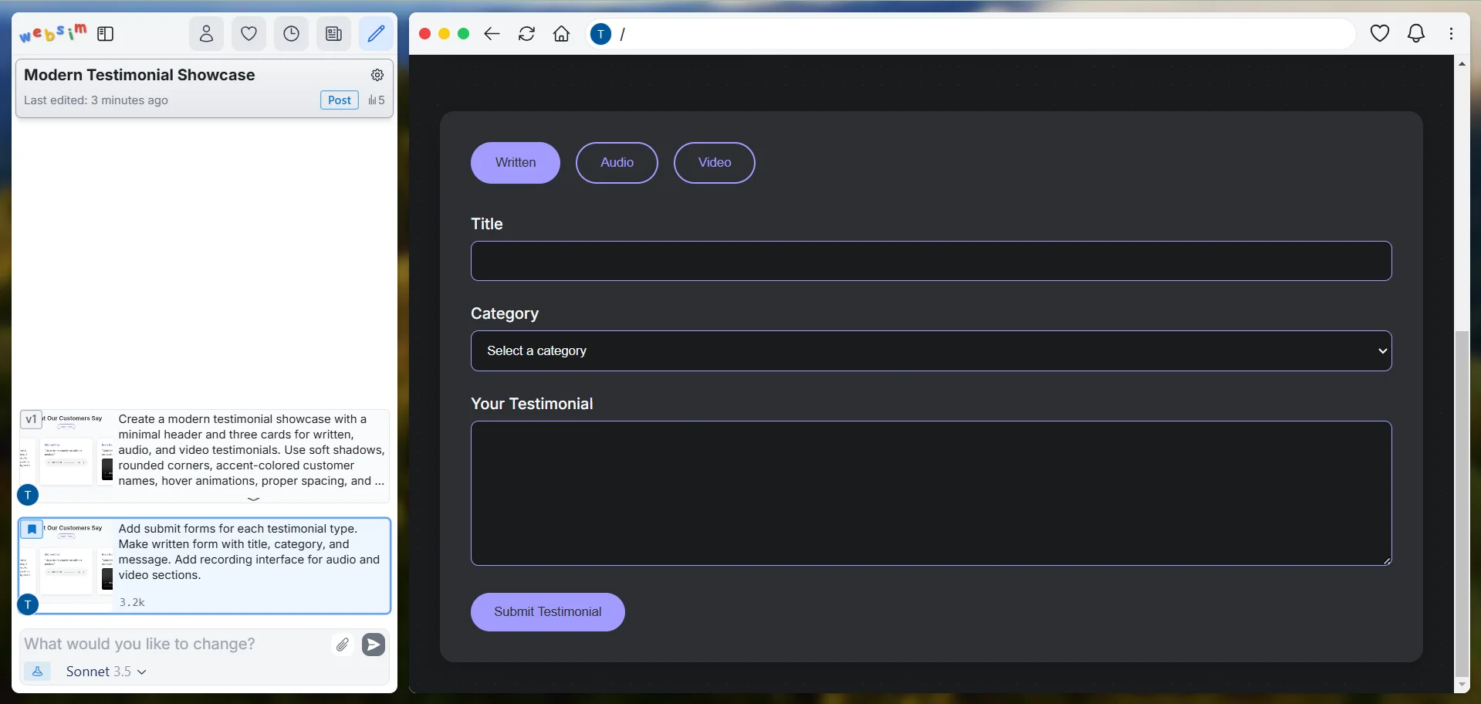Open the history clock icon

[x=291, y=34]
